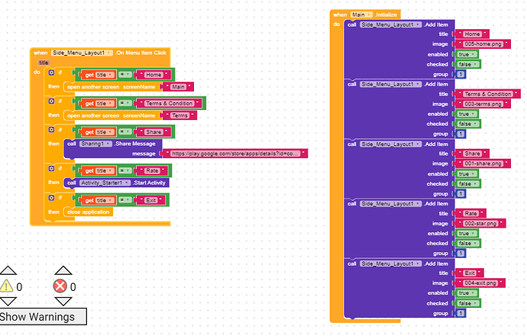
Task: Click mutator gear on the "Exit" if block
Action: click(51, 199)
